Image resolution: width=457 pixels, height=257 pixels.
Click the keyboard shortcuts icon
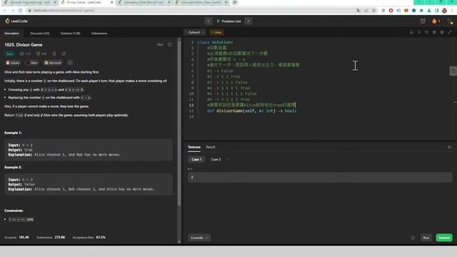[434, 32]
